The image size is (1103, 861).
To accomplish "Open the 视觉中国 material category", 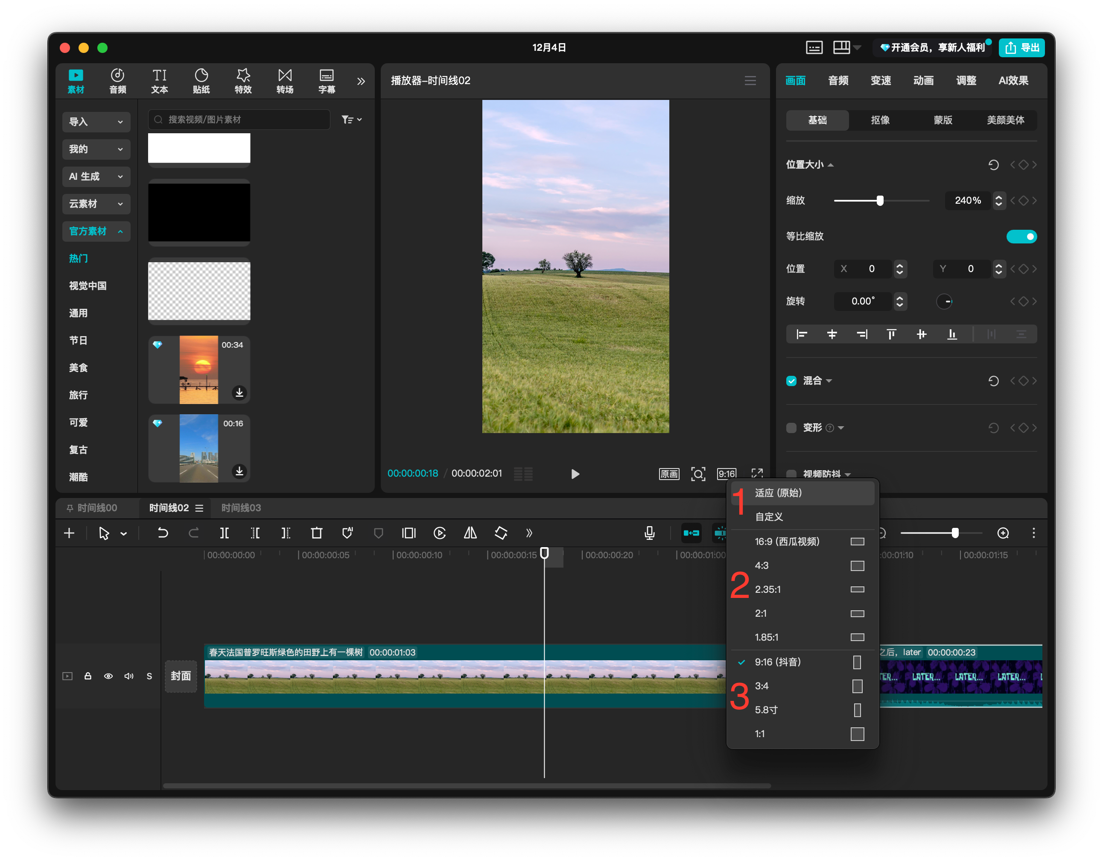I will coord(88,286).
